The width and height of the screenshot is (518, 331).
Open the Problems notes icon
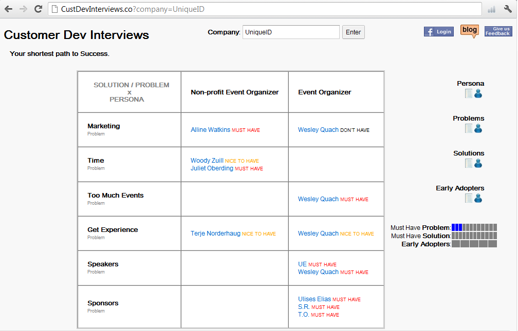(x=468, y=128)
